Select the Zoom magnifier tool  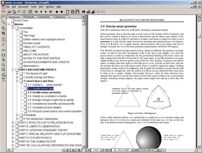point(3,22)
